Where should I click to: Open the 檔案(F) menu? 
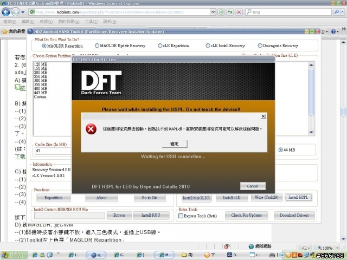tap(10, 22)
